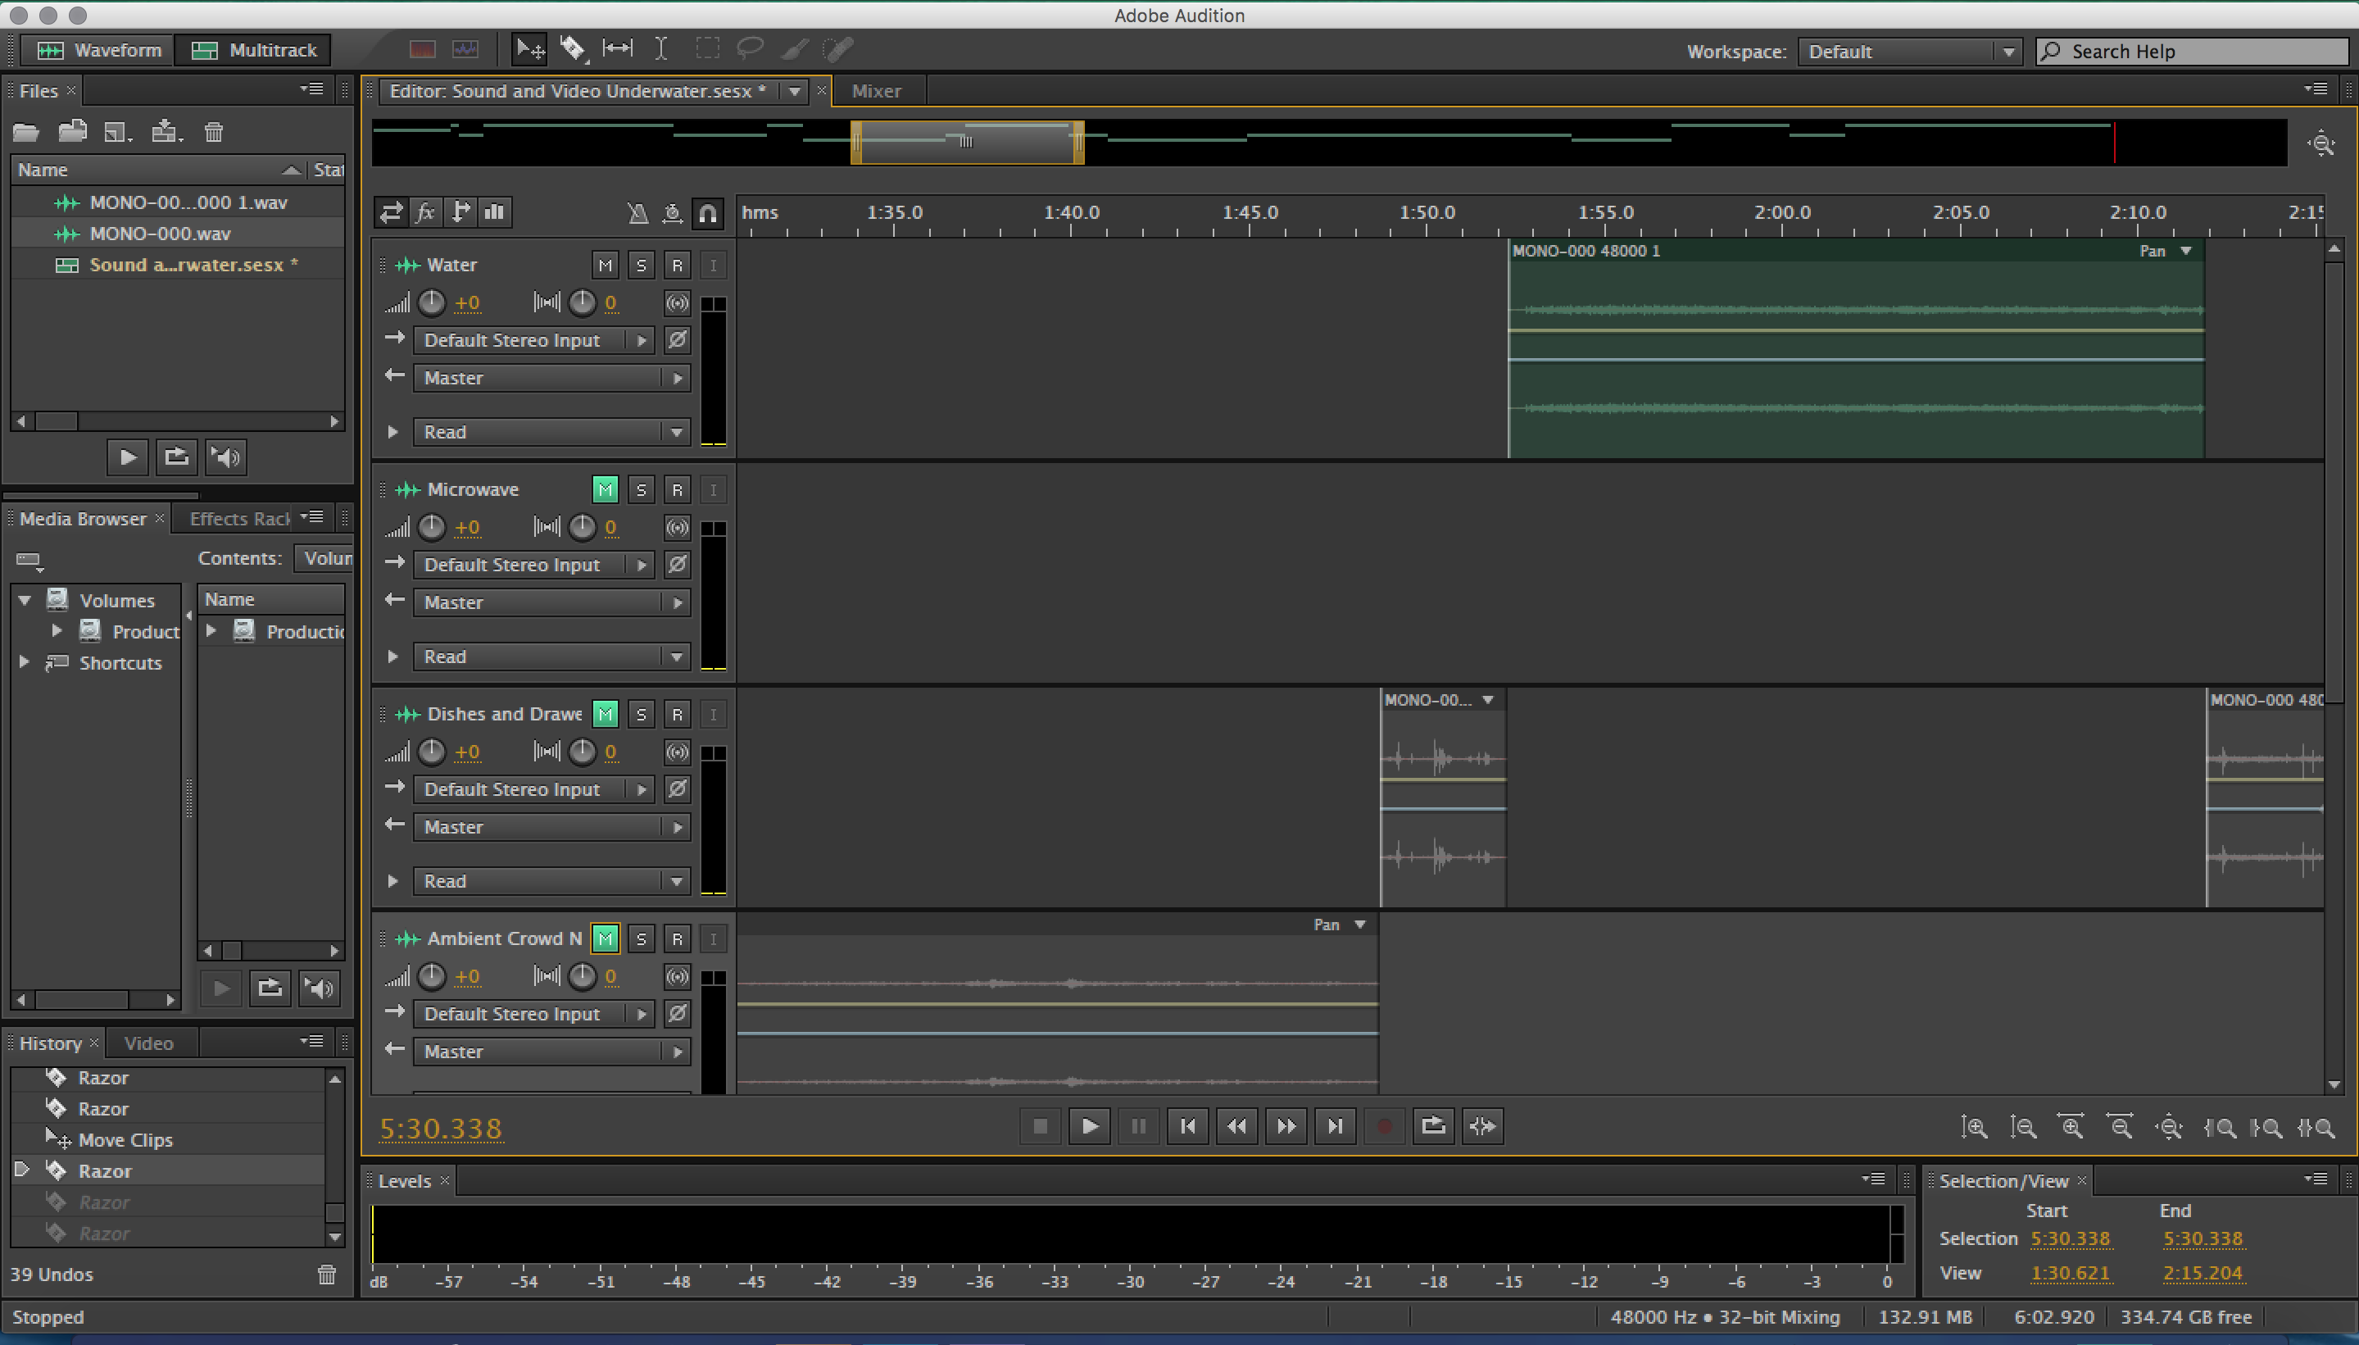Select the Time Selection tool

pos(661,49)
